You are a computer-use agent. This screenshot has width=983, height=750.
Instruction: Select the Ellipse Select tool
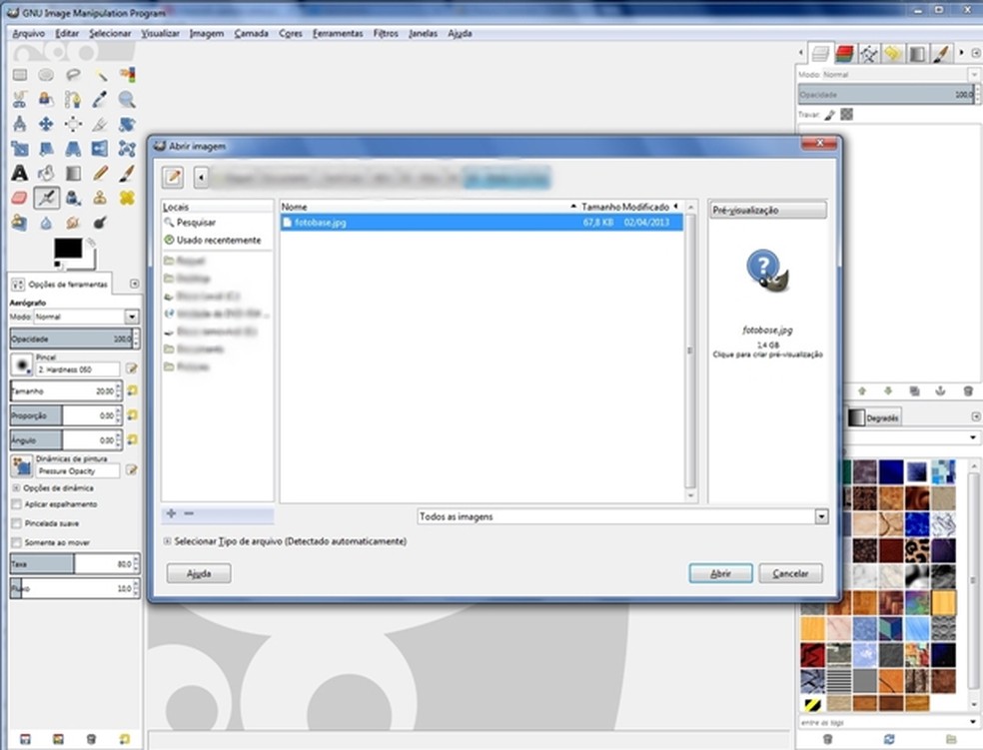click(x=46, y=75)
